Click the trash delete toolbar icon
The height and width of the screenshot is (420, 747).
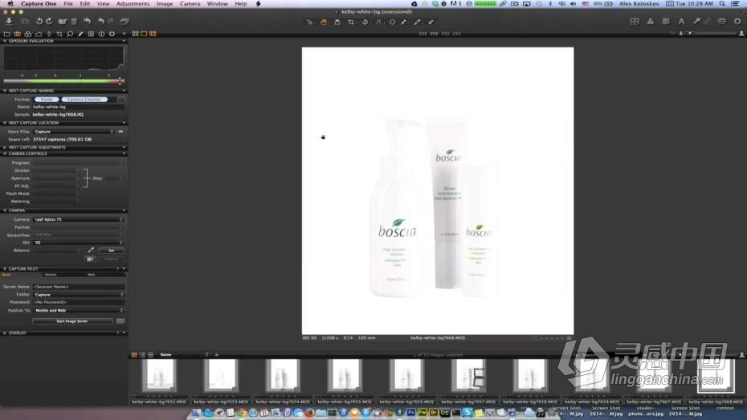(x=74, y=22)
